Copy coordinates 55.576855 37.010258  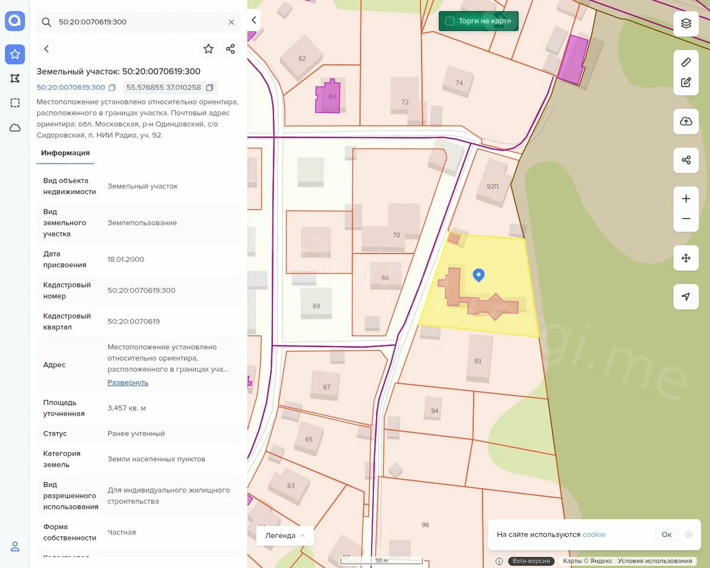[210, 88]
